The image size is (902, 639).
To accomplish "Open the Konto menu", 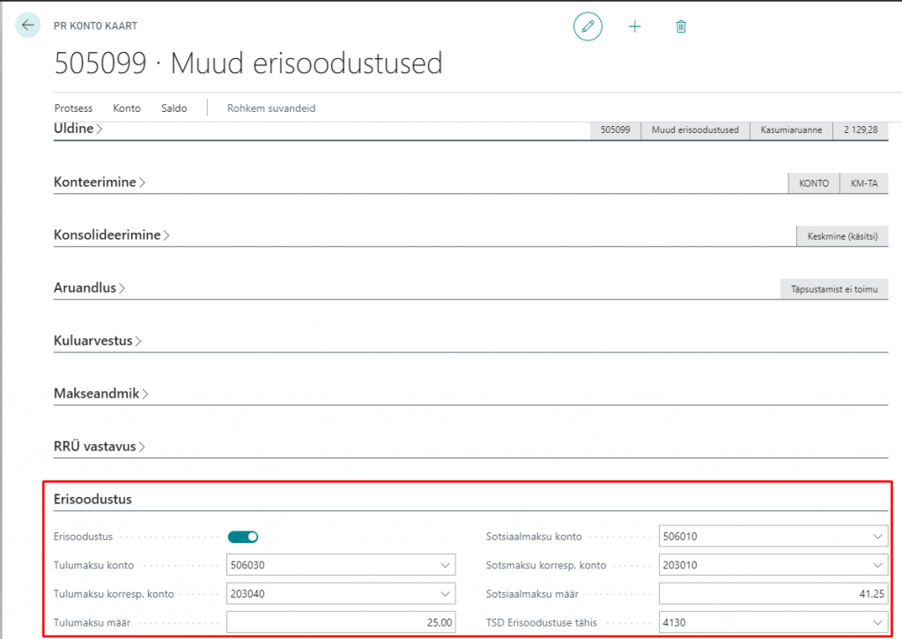I will [x=127, y=108].
